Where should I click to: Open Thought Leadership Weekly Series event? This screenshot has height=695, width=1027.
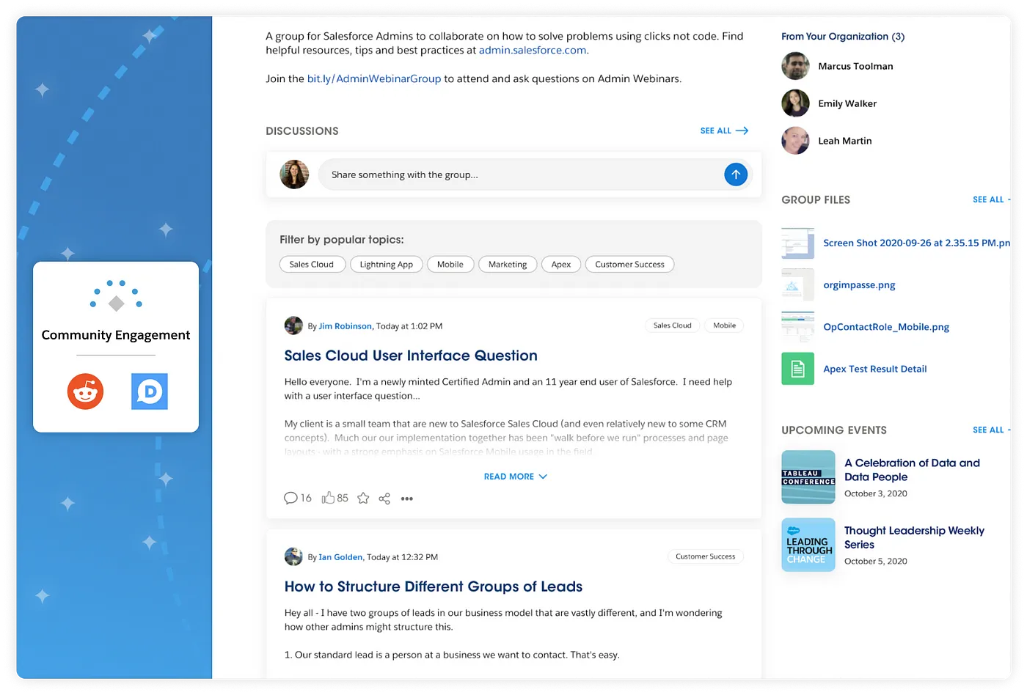pos(914,537)
